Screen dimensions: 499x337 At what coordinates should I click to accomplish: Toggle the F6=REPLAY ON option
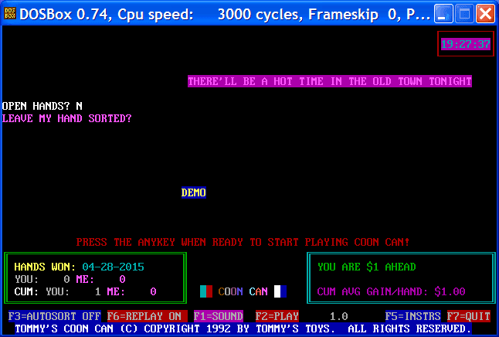147,316
